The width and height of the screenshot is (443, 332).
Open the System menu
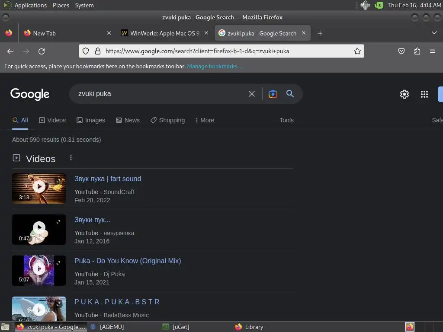(x=84, y=5)
